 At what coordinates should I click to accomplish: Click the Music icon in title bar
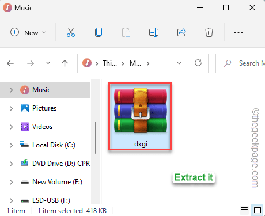click(7, 8)
